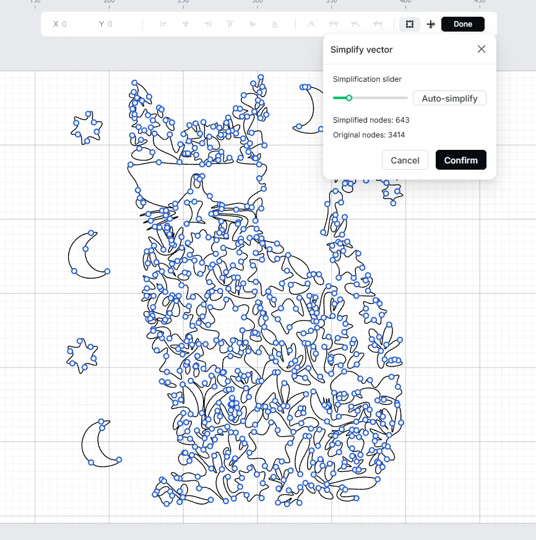Click the 'Simplification slider' label

pos(367,79)
